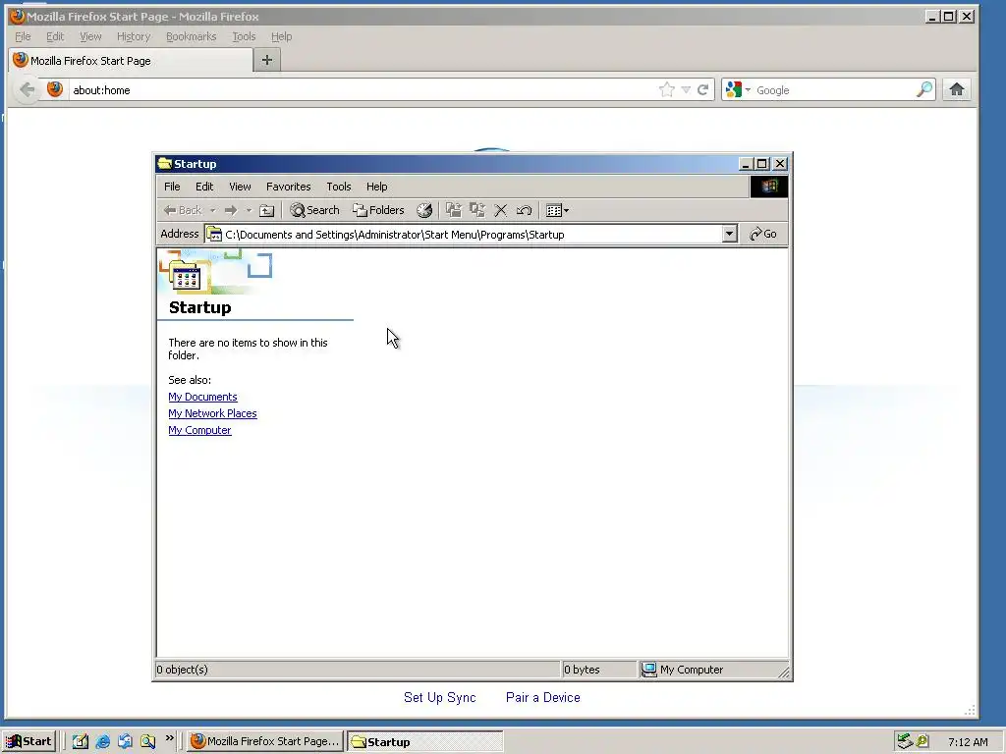Open the View menu in Startup window
This screenshot has width=1006, height=754.
tap(240, 187)
